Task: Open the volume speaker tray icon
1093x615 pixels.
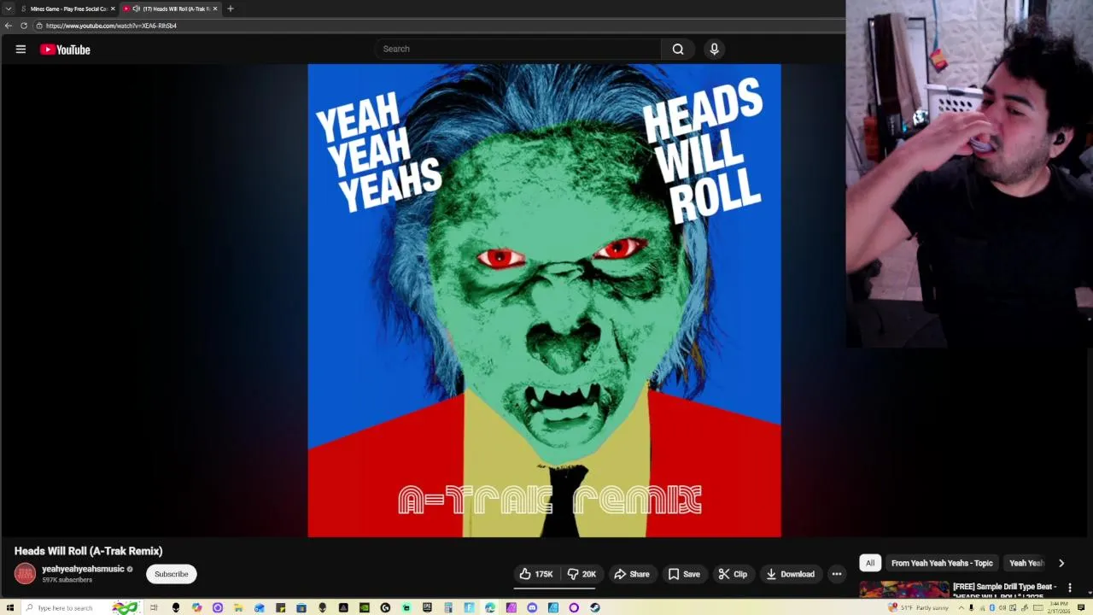Action: tap(1002, 607)
